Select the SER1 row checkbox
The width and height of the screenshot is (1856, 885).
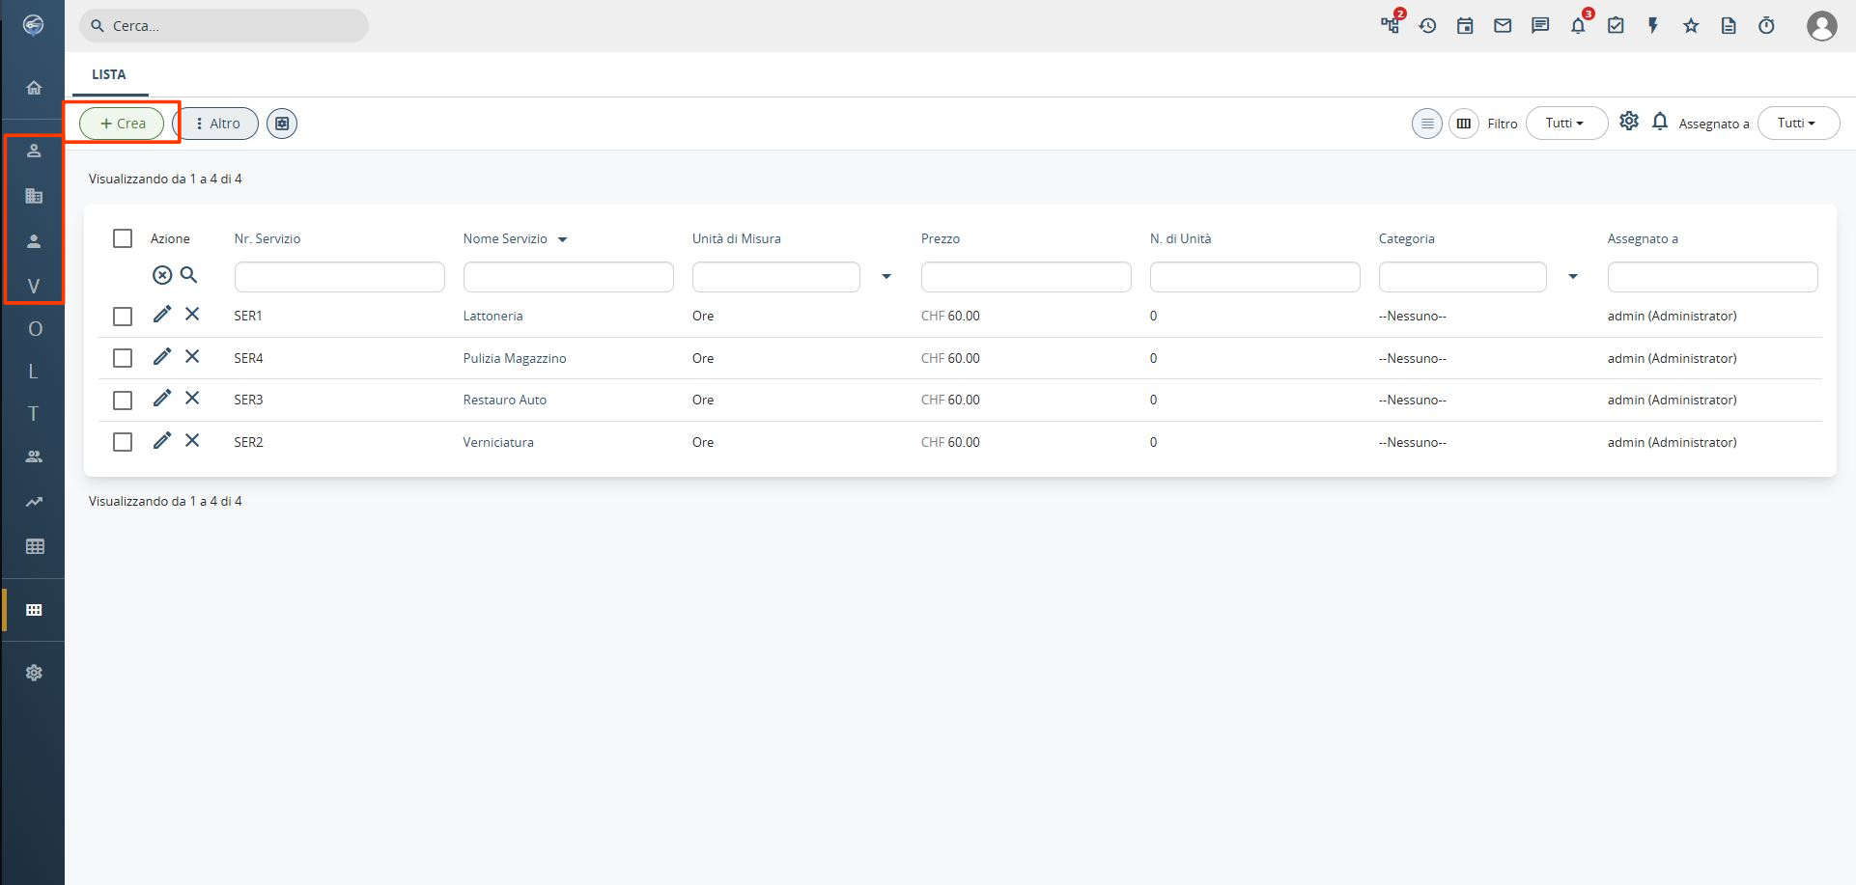123,317
